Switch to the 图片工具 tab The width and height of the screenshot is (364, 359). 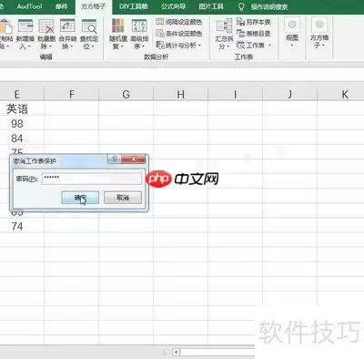[x=211, y=6]
